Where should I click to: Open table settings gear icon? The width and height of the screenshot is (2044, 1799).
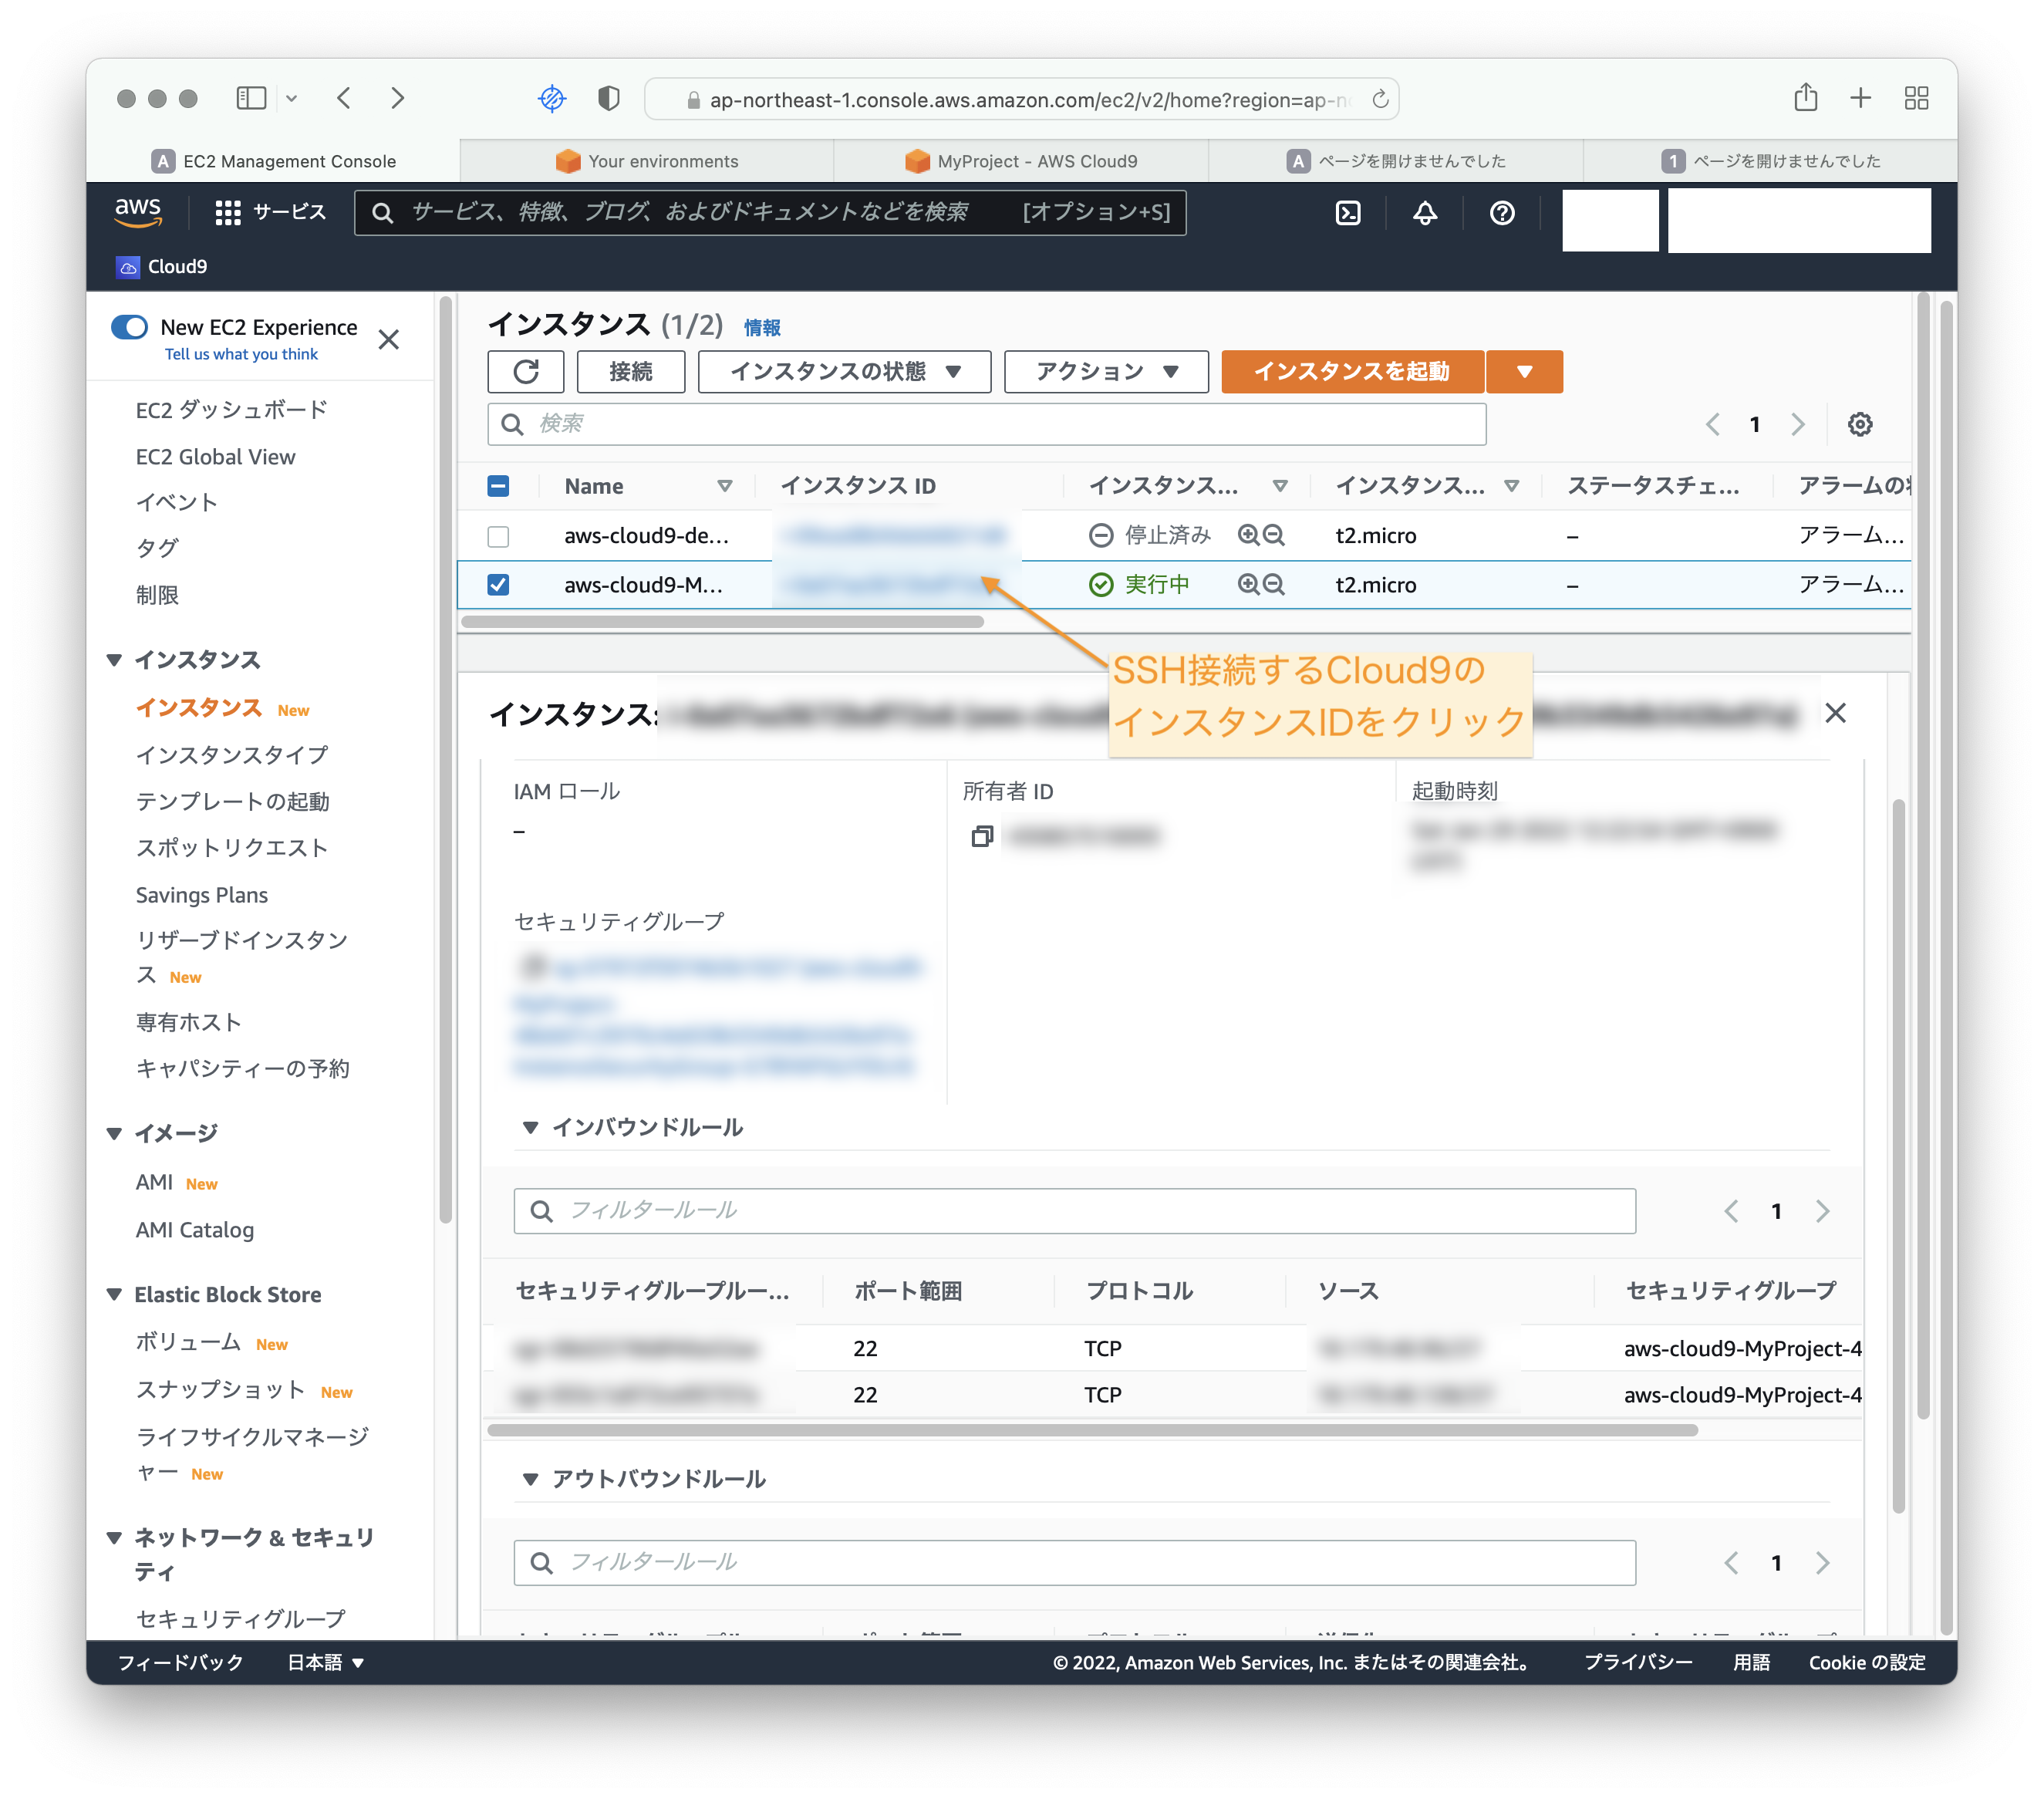click(x=1859, y=424)
